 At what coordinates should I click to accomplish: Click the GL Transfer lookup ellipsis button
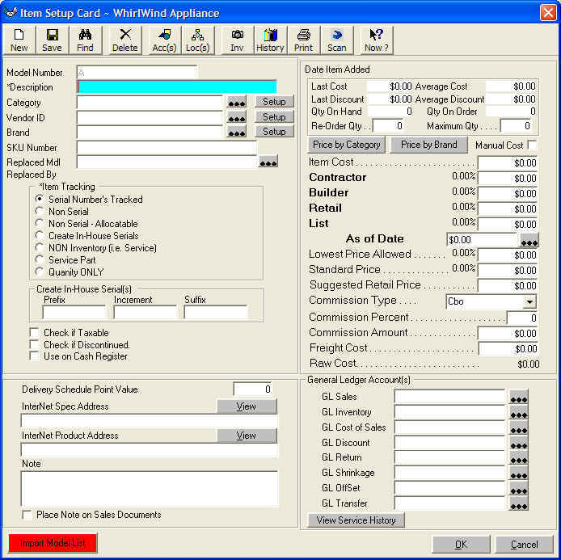[x=518, y=504]
